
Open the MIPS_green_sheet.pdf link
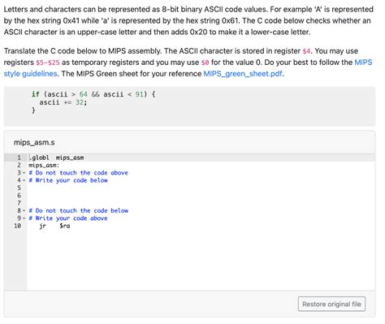coord(243,74)
